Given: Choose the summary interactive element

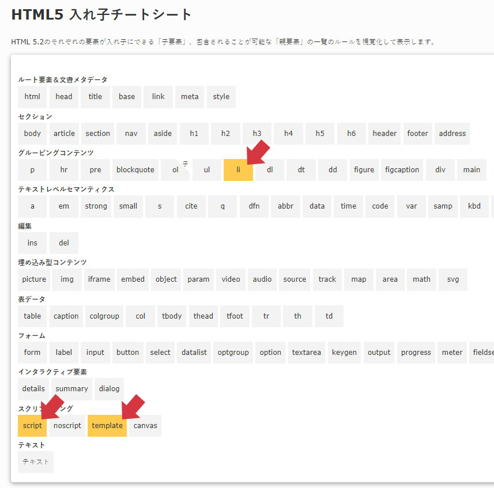Looking at the screenshot, I should pos(72,389).
